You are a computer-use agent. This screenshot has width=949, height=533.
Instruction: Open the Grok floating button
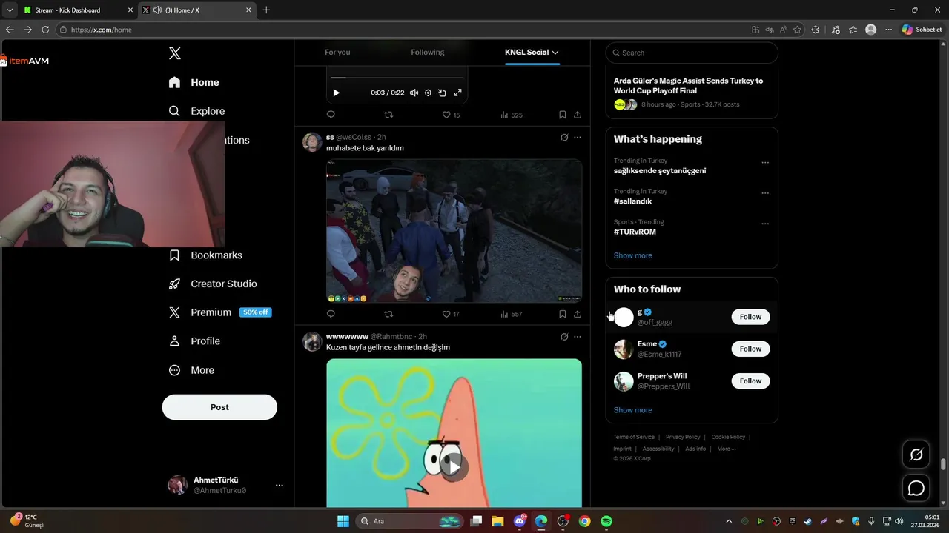[x=916, y=455]
